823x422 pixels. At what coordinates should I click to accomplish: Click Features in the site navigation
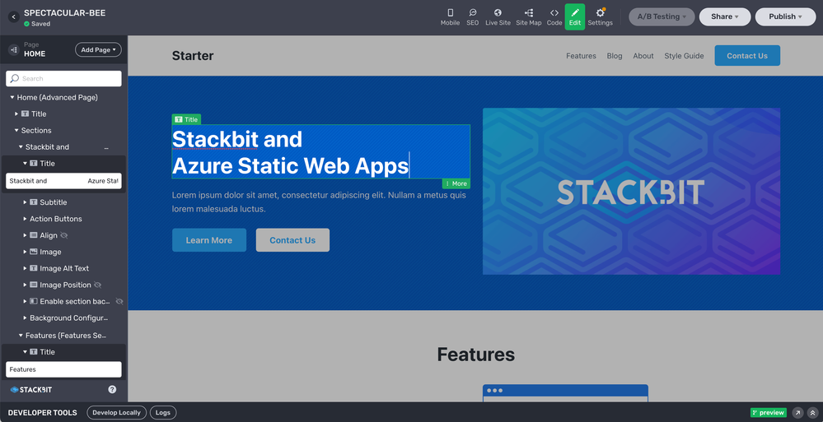(x=581, y=56)
